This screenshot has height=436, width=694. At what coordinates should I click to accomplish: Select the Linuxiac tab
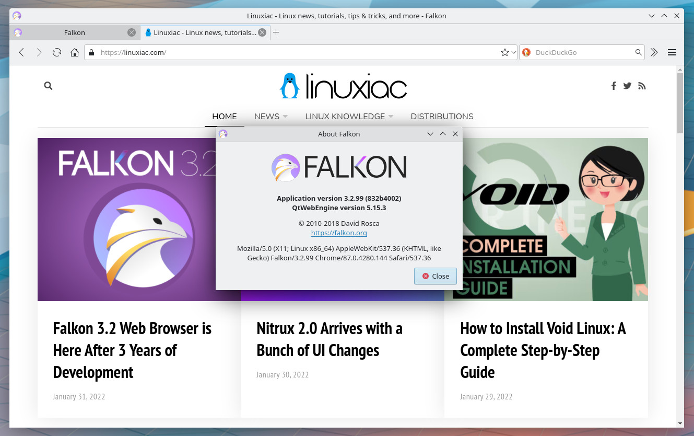205,32
